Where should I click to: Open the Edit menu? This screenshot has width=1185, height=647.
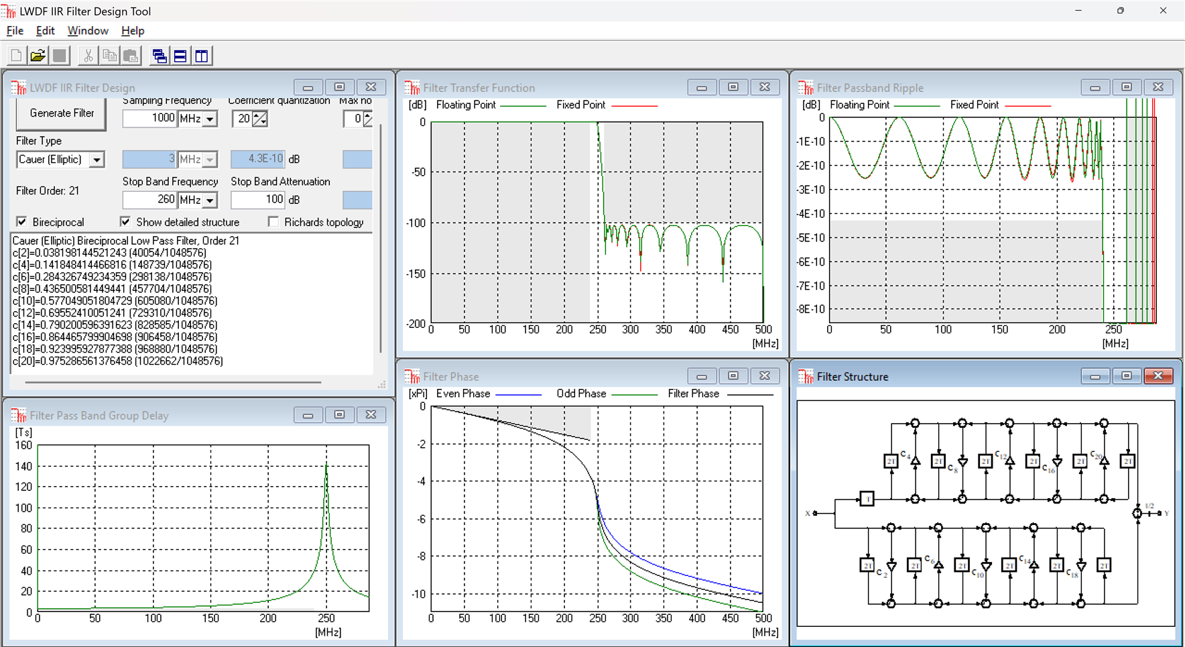(45, 31)
